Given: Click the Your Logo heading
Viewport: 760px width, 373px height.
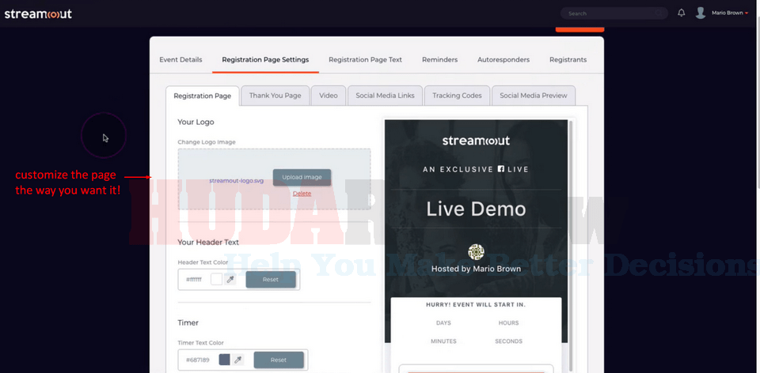Looking at the screenshot, I should pyautogui.click(x=196, y=122).
